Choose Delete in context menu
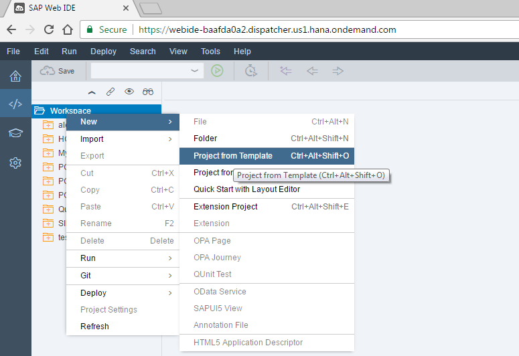Image resolution: width=519 pixels, height=356 pixels. 123,240
